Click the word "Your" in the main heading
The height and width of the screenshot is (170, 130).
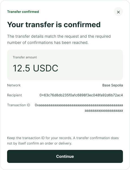coord(15,25)
